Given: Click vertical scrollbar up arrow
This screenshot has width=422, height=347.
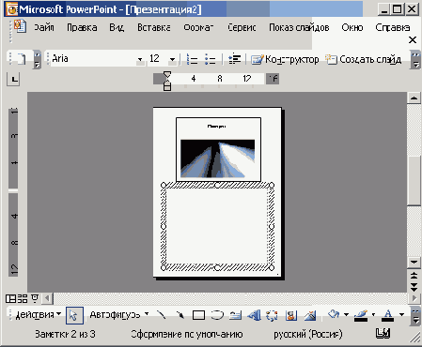Looking at the screenshot, I should pyautogui.click(x=414, y=98).
